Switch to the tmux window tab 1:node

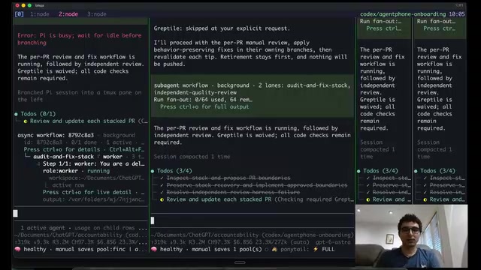[x=40, y=14]
